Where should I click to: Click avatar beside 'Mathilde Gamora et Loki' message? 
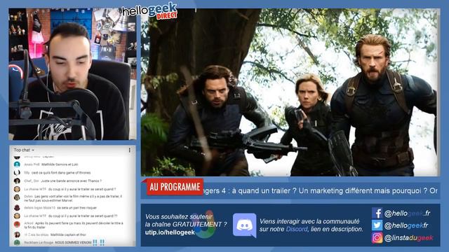(17, 164)
